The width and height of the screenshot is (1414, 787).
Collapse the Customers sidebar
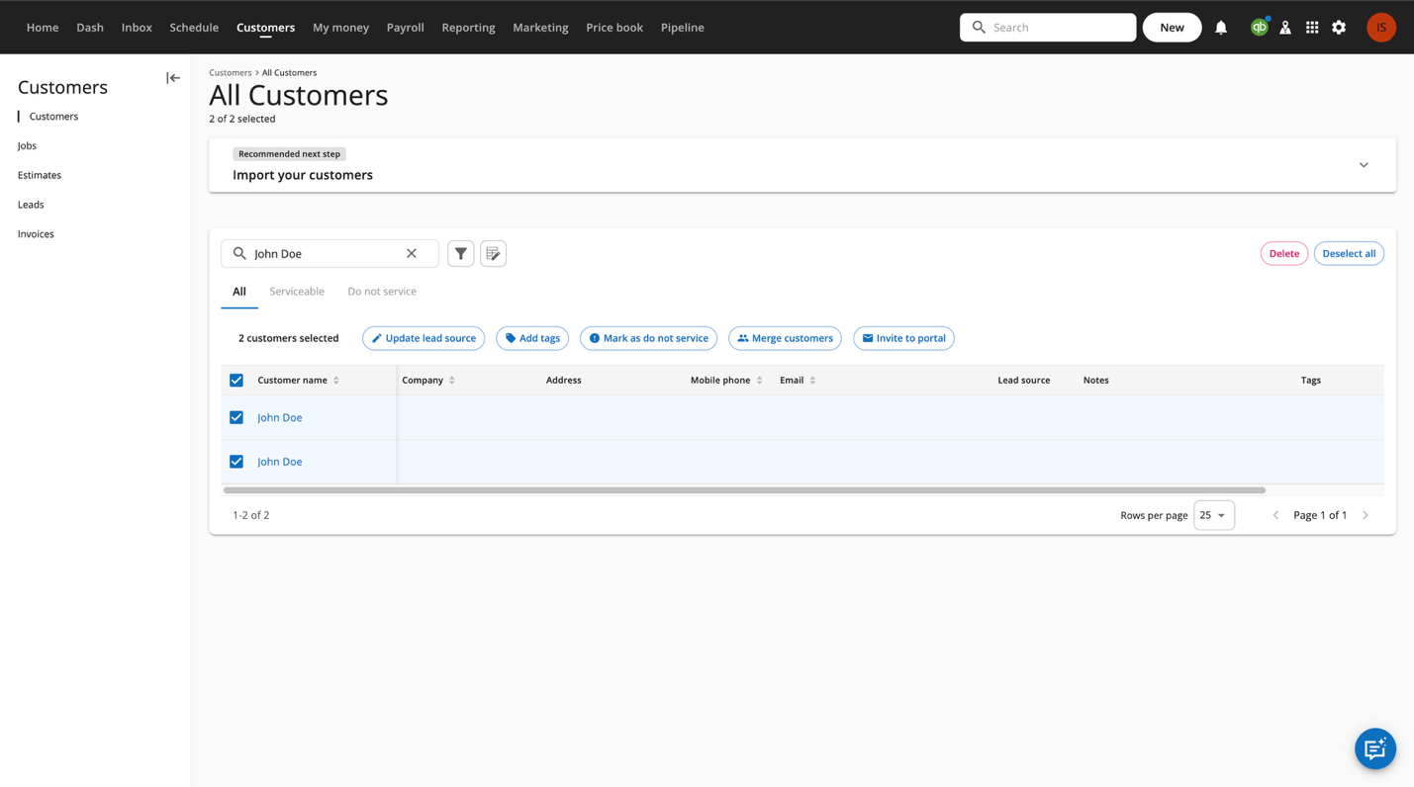[173, 78]
